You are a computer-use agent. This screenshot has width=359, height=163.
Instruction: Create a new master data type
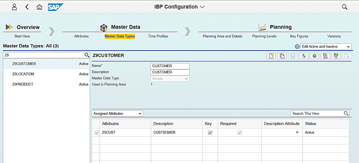pyautogui.click(x=271, y=56)
